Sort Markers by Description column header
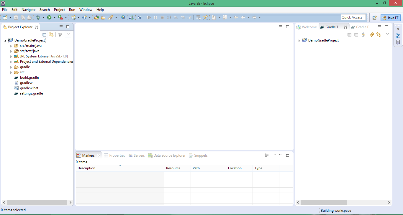 [120, 168]
